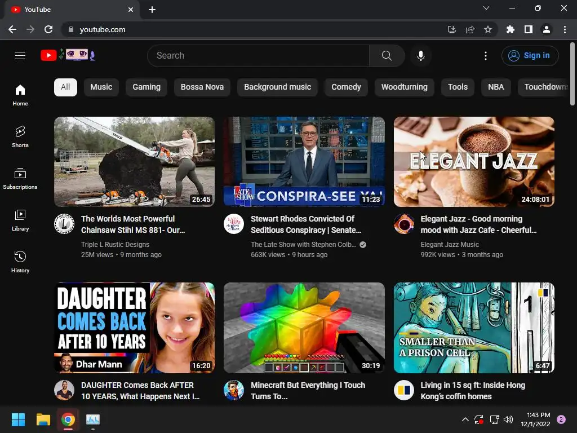
Task: Play the Stephen Colbert video thumbnail
Action: [304, 162]
